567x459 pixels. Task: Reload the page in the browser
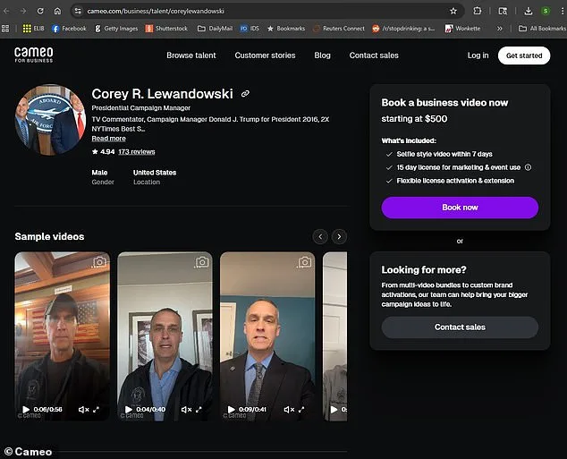40,11
